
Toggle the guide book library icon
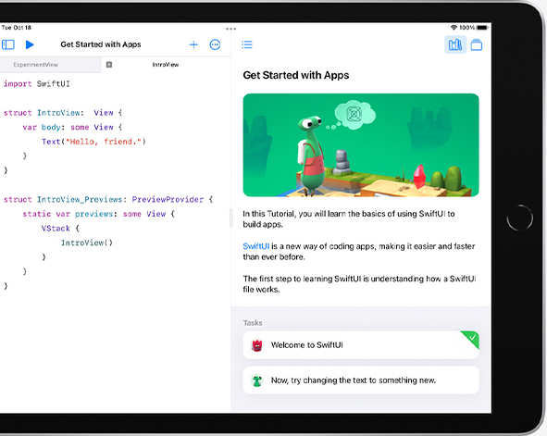click(455, 44)
